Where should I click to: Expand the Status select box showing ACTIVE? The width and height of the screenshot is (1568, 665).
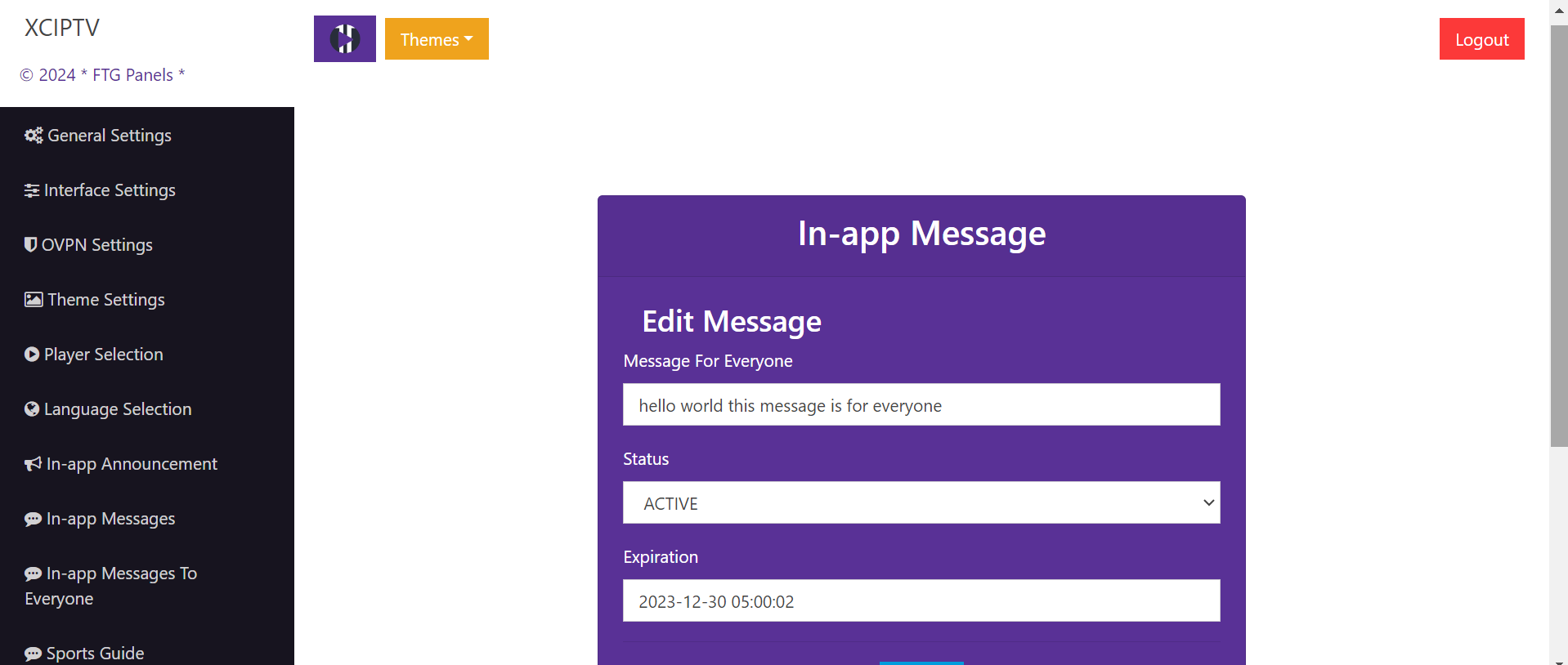tap(921, 502)
